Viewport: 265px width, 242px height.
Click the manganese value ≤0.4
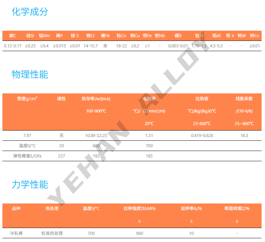tap(44, 46)
